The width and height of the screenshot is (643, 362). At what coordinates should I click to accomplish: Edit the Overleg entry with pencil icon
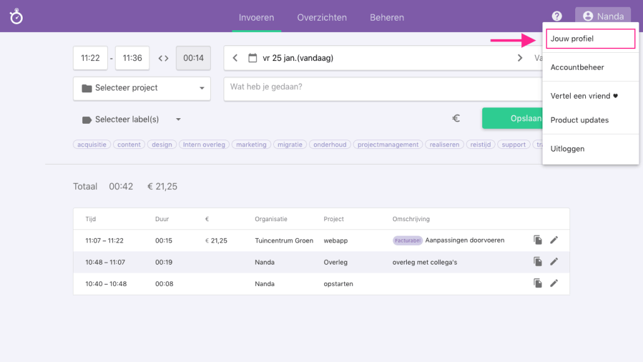pos(554,261)
